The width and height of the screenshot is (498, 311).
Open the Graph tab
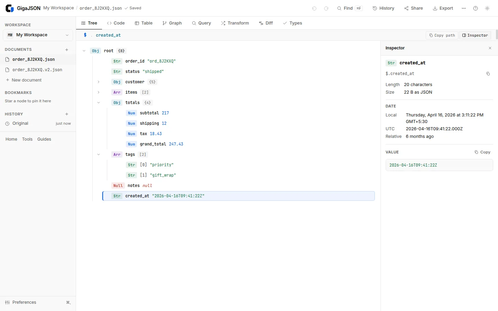172,23
